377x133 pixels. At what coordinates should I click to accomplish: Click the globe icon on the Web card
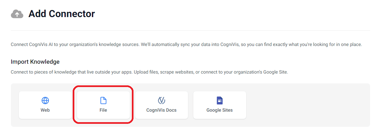click(45, 100)
